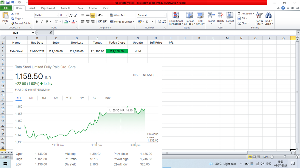Align cell text to the left
The height and width of the screenshot is (168, 300).
(83, 22)
